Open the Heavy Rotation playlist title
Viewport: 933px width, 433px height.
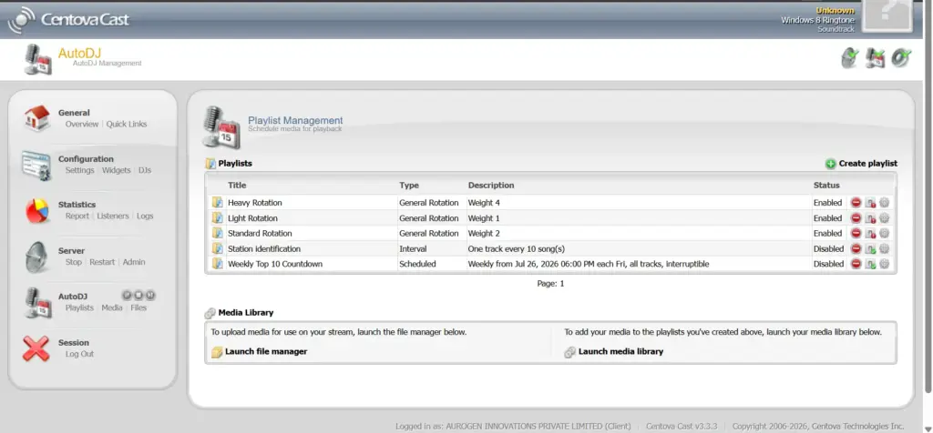pyautogui.click(x=255, y=203)
